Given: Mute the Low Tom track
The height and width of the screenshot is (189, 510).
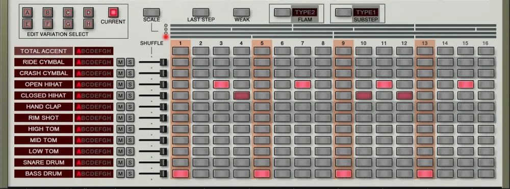Looking at the screenshot, I should pyautogui.click(x=121, y=151).
